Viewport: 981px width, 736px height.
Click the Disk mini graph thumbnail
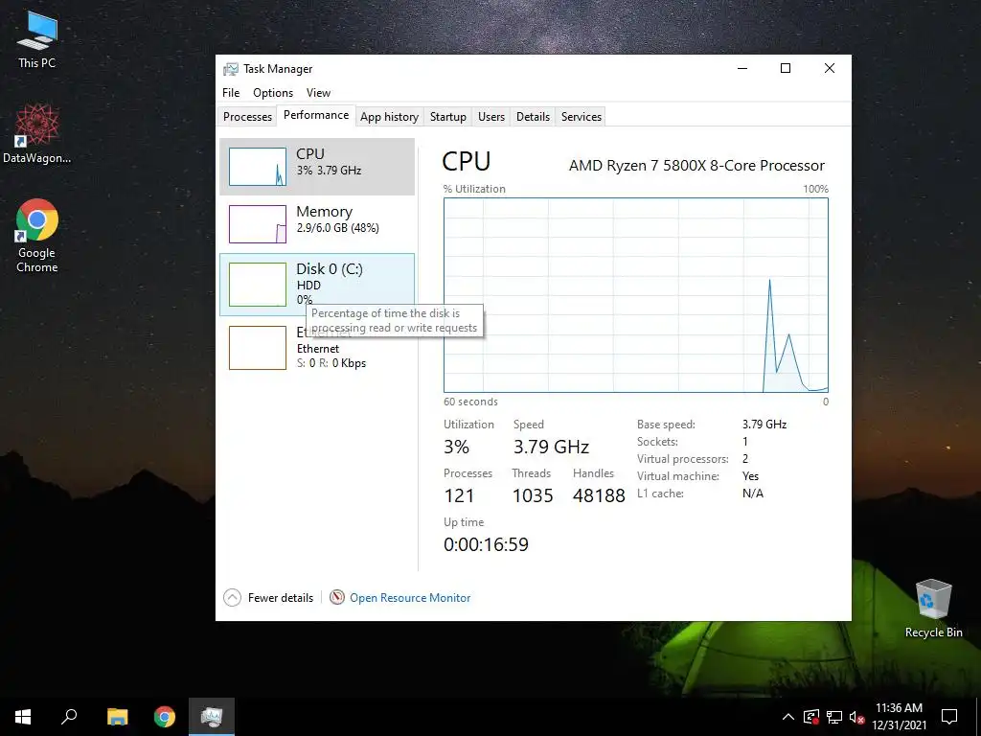point(258,285)
